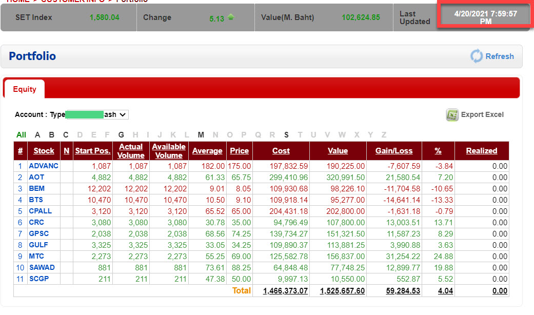Open the BEM stock link

coord(37,188)
